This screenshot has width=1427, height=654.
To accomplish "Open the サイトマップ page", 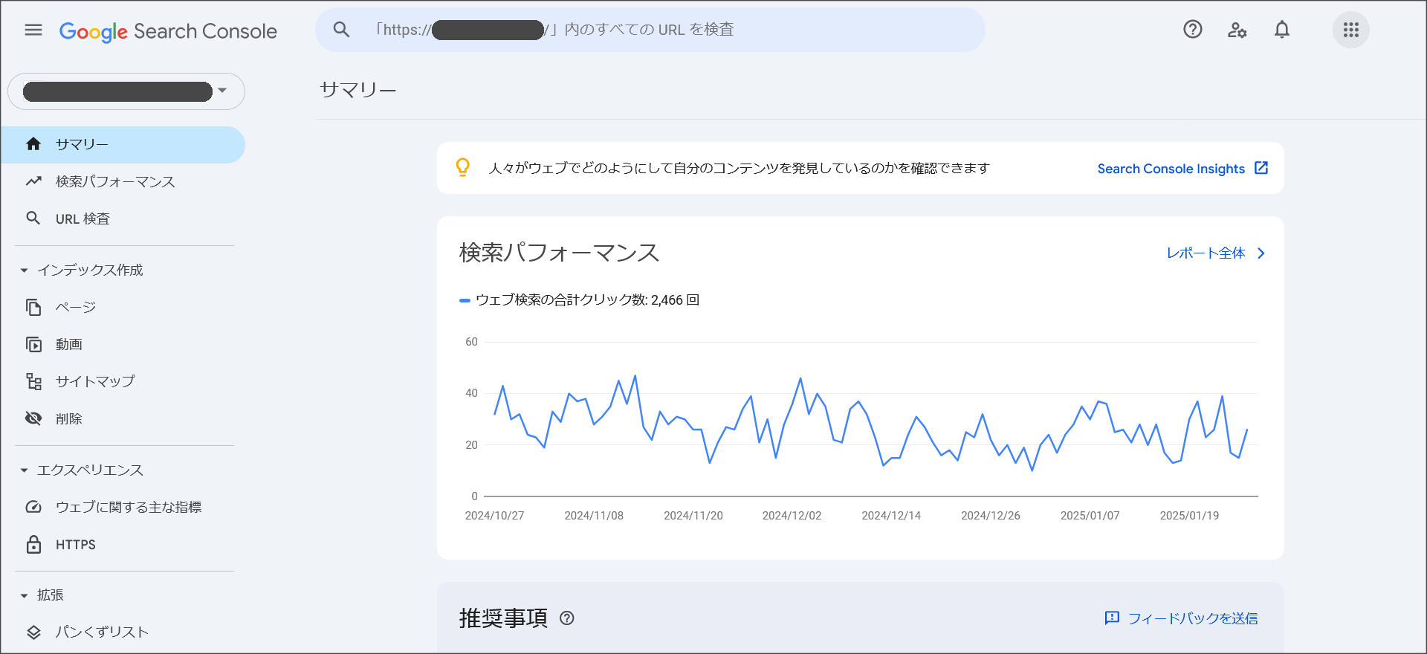I will [123, 381].
